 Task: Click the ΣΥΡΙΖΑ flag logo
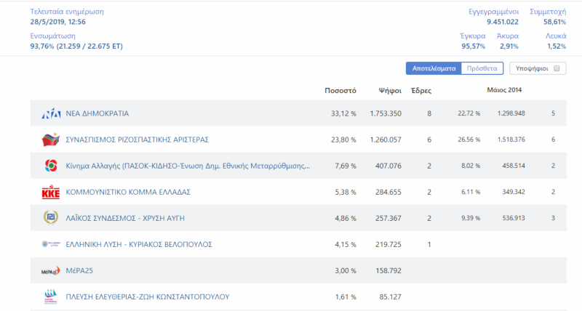51,140
